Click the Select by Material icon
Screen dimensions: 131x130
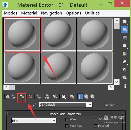click(x=125, y=78)
